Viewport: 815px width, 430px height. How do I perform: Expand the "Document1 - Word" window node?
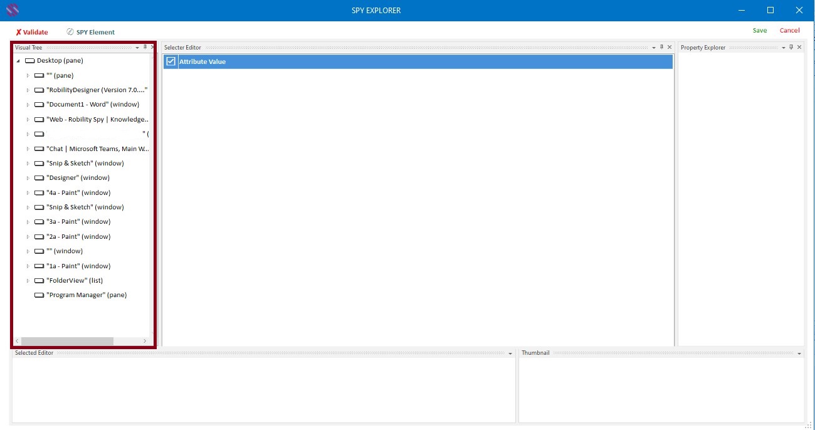tap(28, 105)
